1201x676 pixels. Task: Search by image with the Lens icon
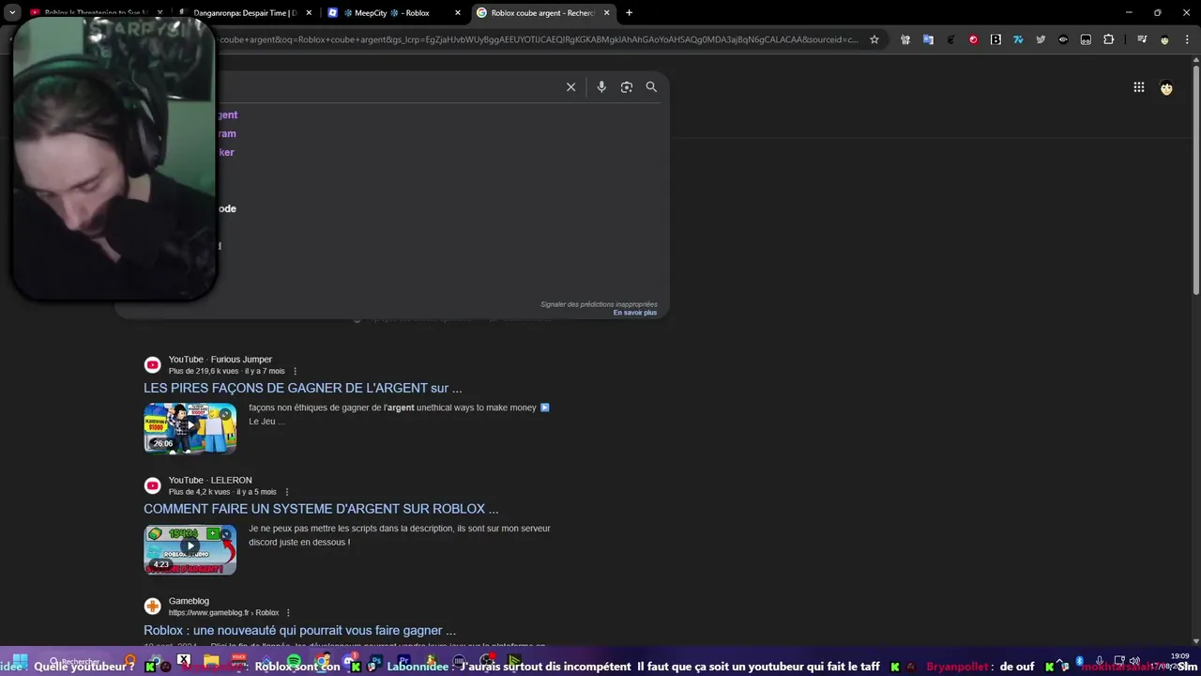(627, 86)
